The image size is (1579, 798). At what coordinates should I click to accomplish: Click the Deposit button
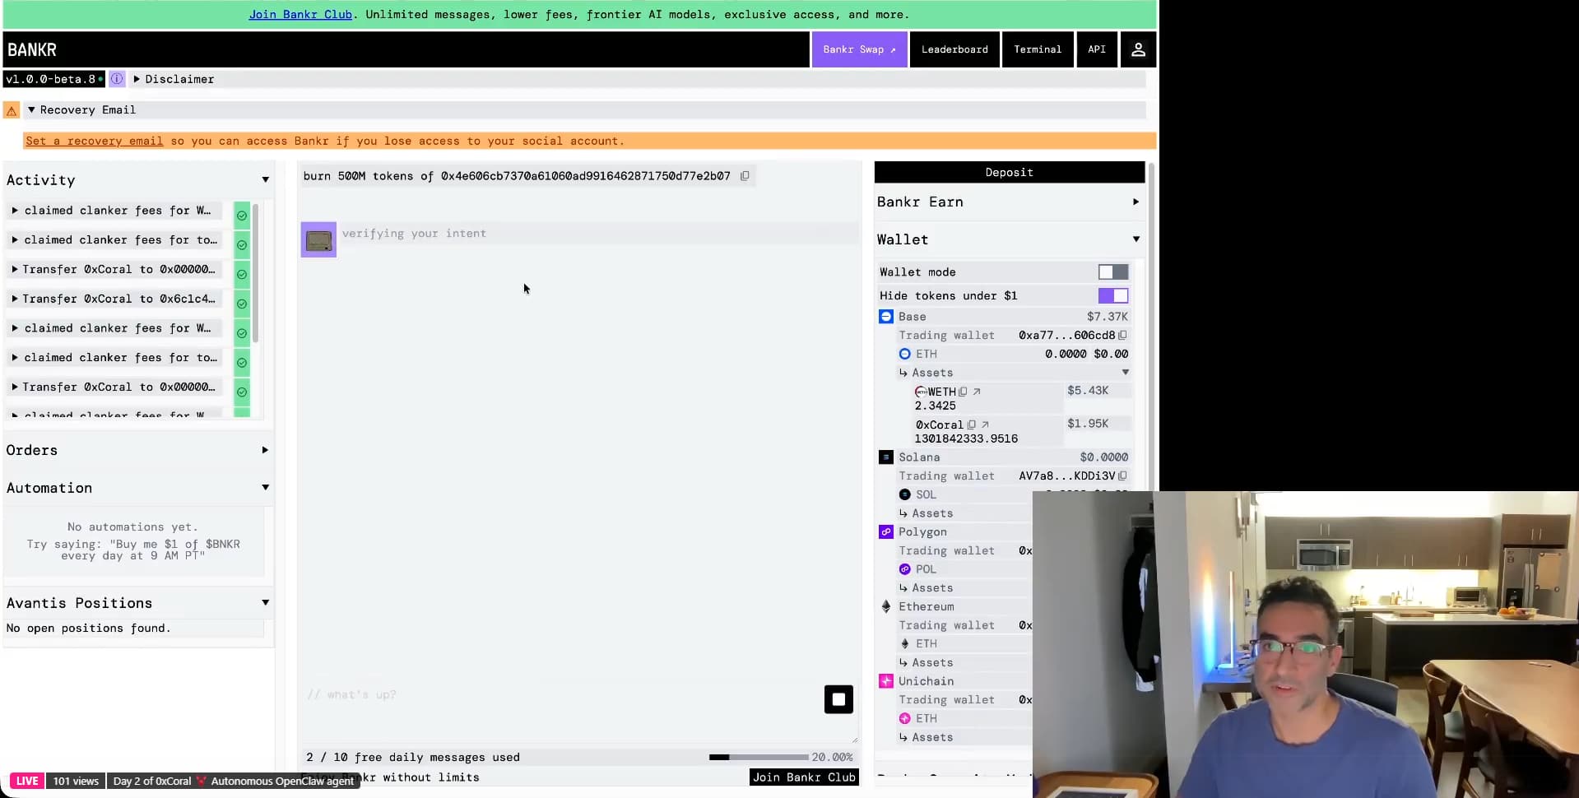1010,172
